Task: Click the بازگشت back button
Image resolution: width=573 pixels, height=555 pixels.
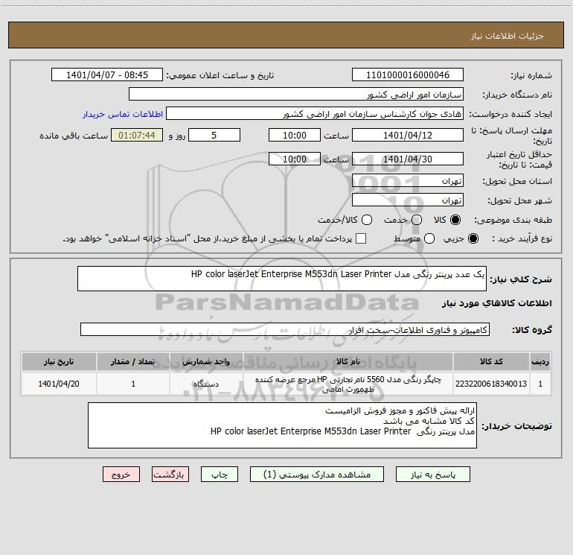Action: point(170,475)
